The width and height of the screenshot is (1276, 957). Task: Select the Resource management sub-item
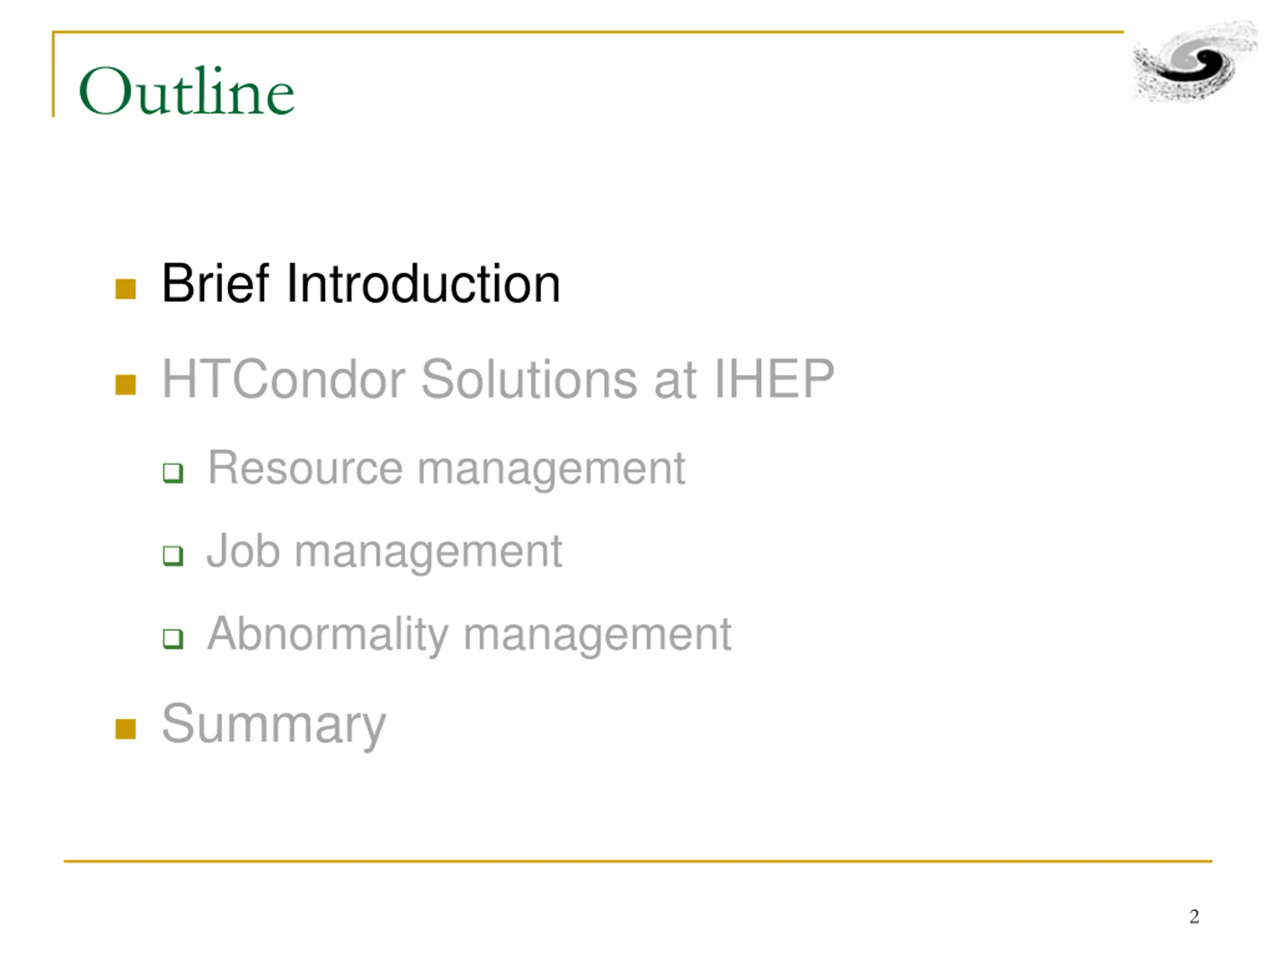(x=447, y=469)
